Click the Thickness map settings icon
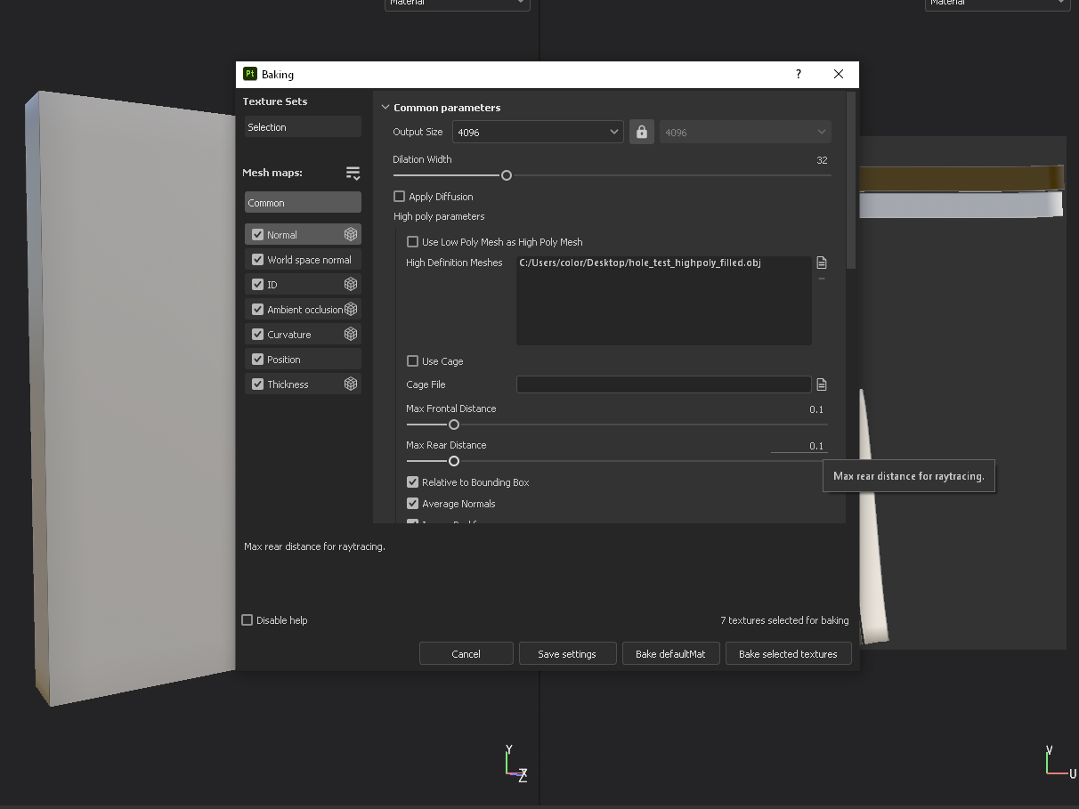This screenshot has width=1079, height=809. click(351, 384)
